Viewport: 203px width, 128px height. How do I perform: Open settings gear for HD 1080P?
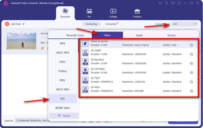point(191,54)
